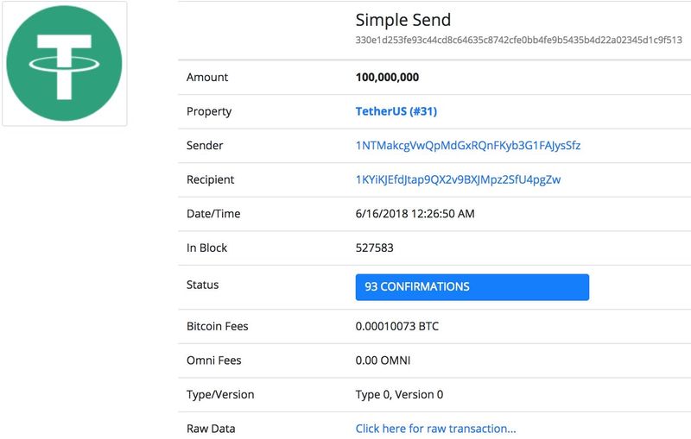691x439 pixels.
Task: Click the Amount row label
Action: click(x=207, y=78)
